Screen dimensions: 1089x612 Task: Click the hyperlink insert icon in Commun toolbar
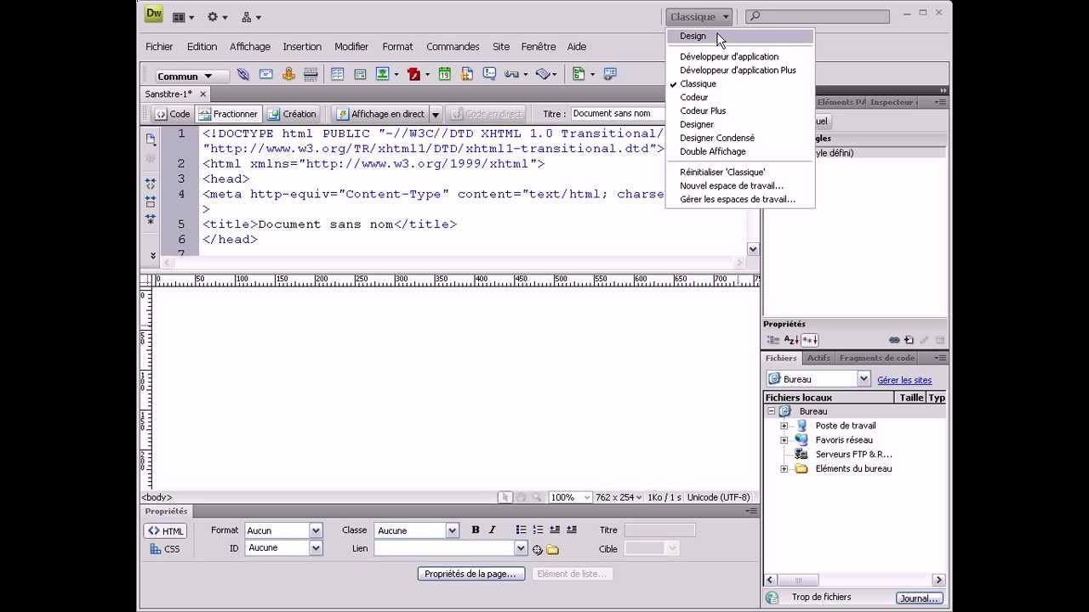coord(243,75)
